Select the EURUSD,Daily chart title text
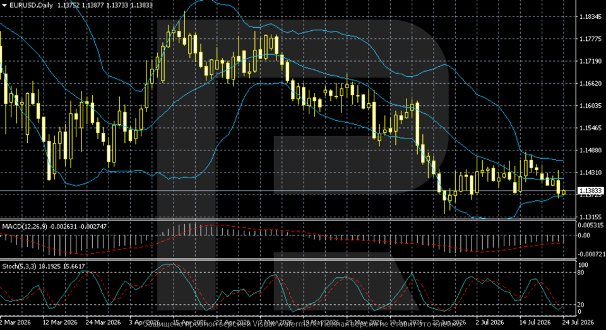 click(x=31, y=5)
